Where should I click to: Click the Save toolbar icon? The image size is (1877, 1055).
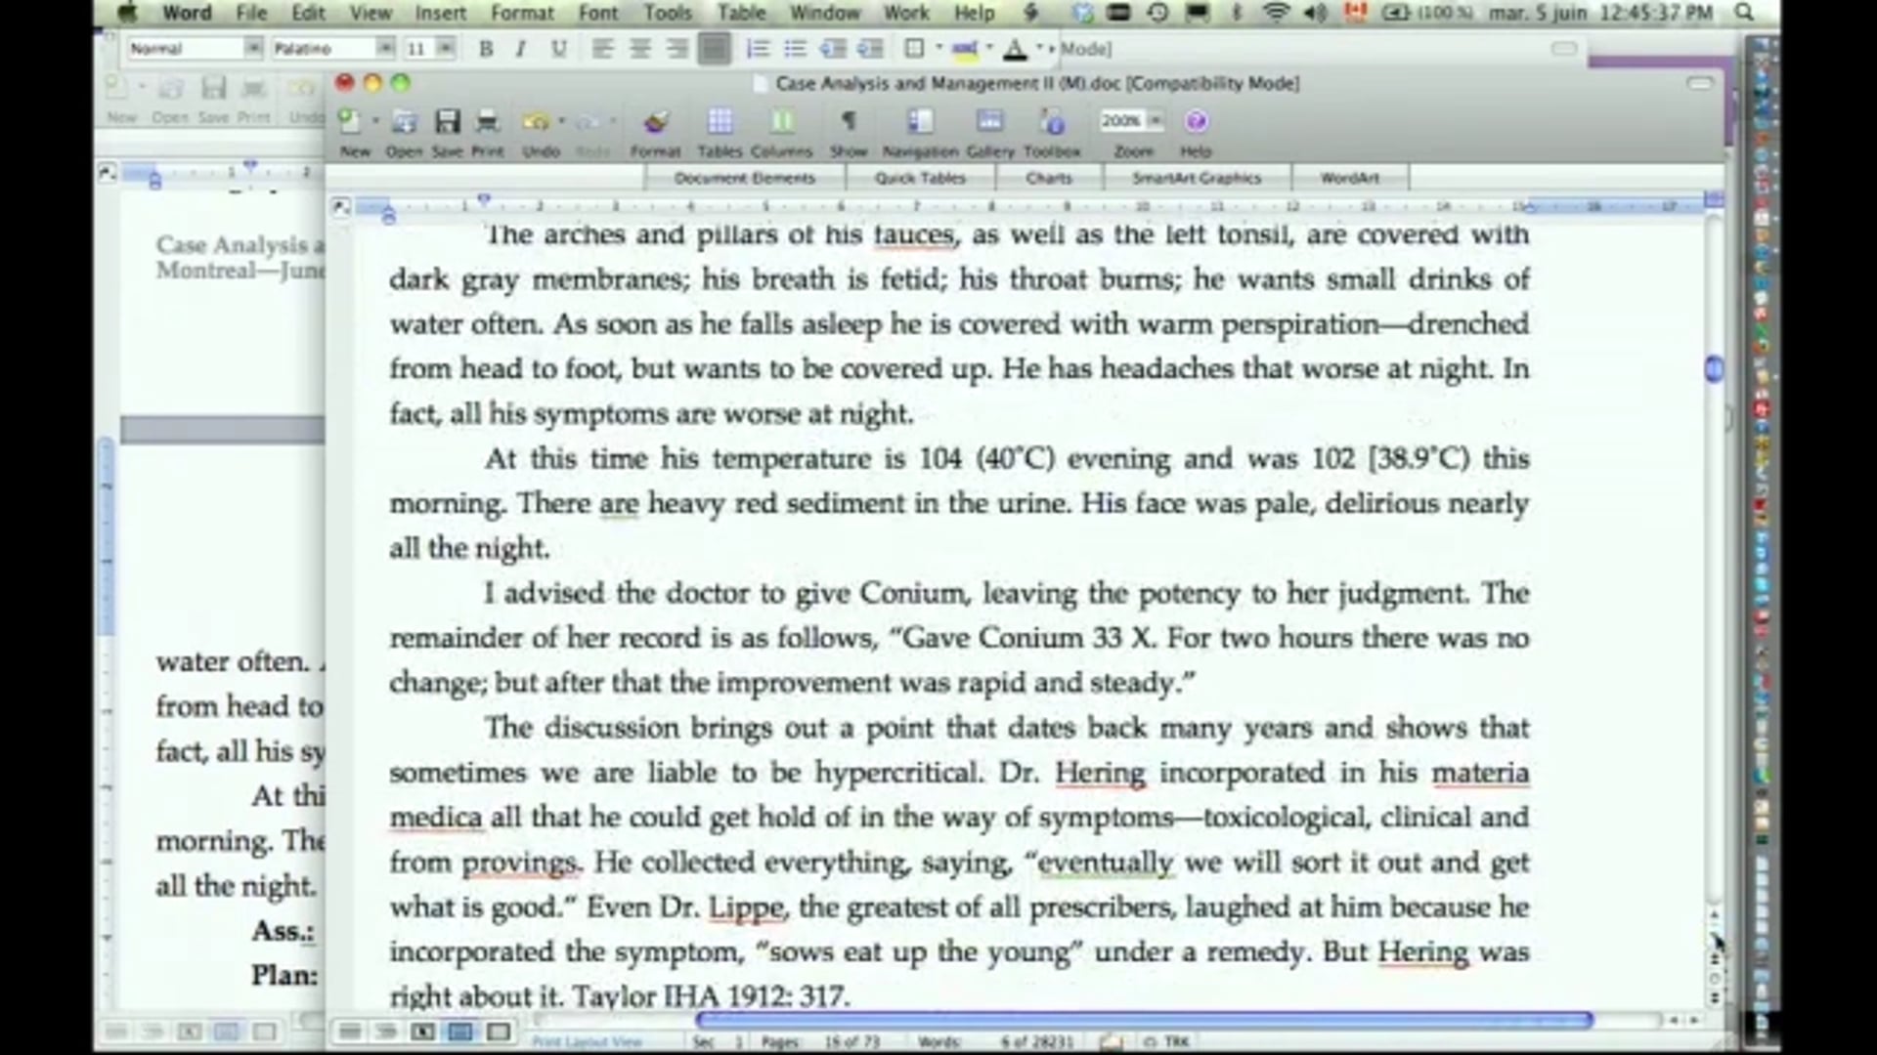pos(447,122)
